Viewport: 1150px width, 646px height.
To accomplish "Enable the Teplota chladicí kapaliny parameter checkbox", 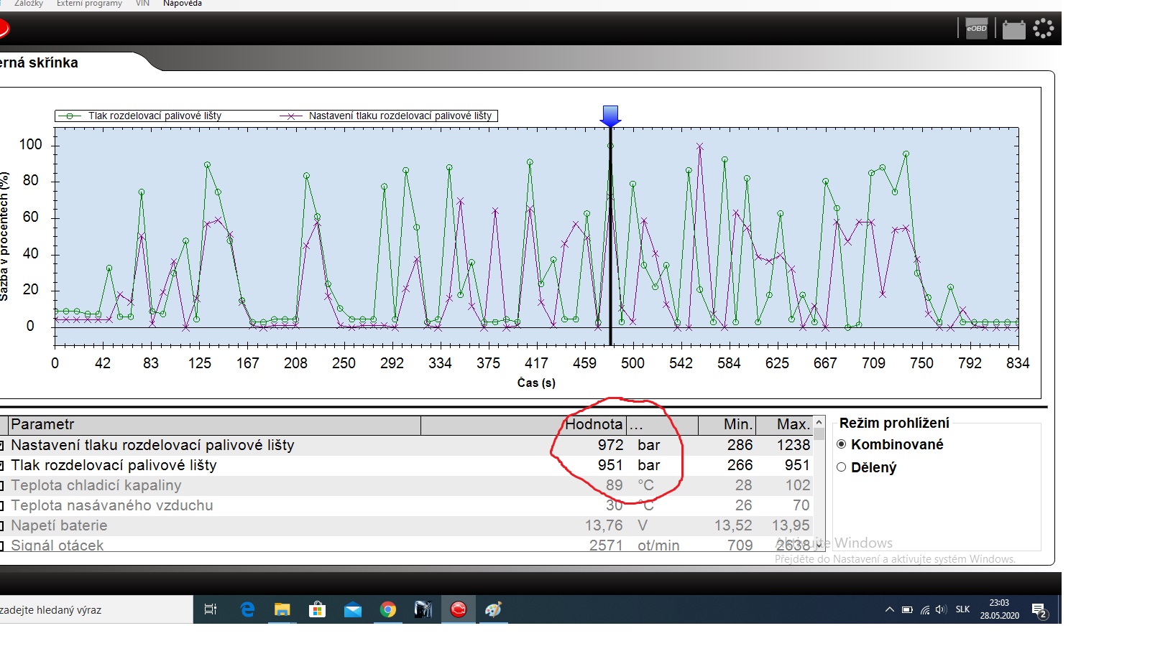I will click(2, 486).
